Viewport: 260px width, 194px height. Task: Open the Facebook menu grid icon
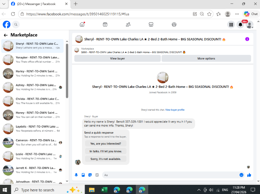pos(231,25)
